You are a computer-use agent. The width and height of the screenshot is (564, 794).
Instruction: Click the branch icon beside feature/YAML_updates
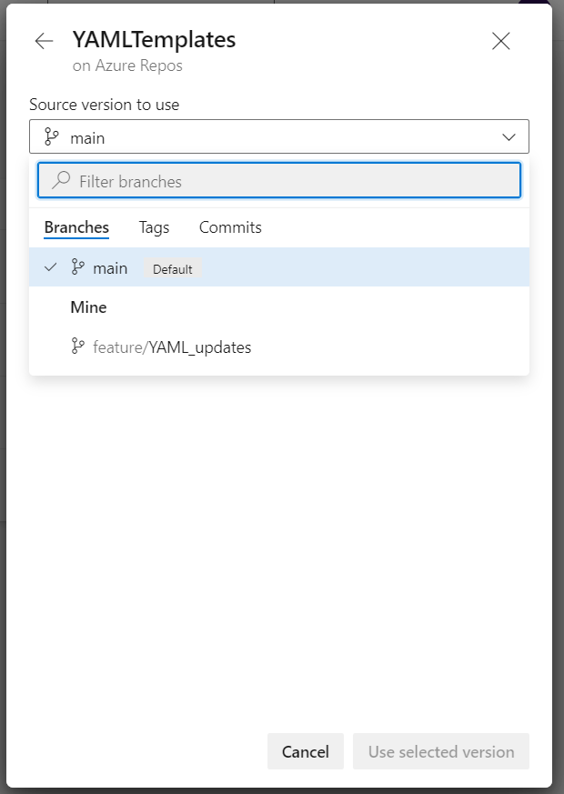pyautogui.click(x=77, y=347)
